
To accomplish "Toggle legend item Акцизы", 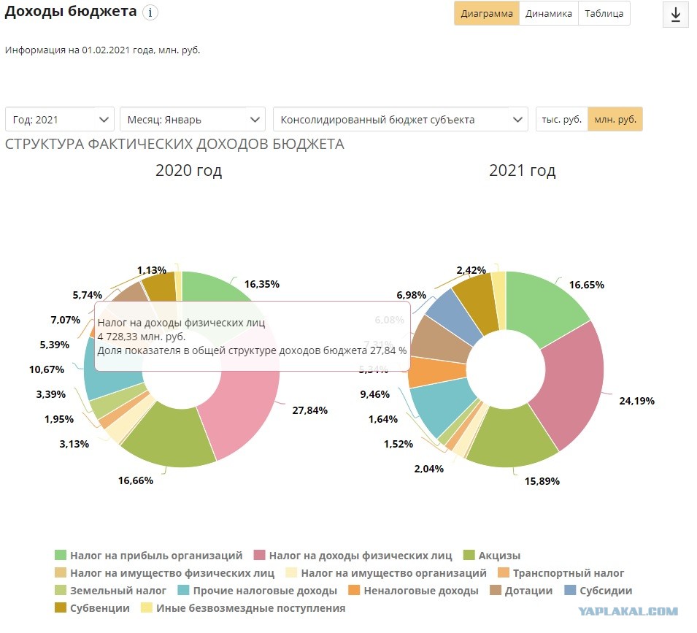I will 492,555.
